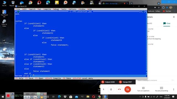Click F1 Help in the status bar
The height and width of the screenshot is (99, 177).
19,78
